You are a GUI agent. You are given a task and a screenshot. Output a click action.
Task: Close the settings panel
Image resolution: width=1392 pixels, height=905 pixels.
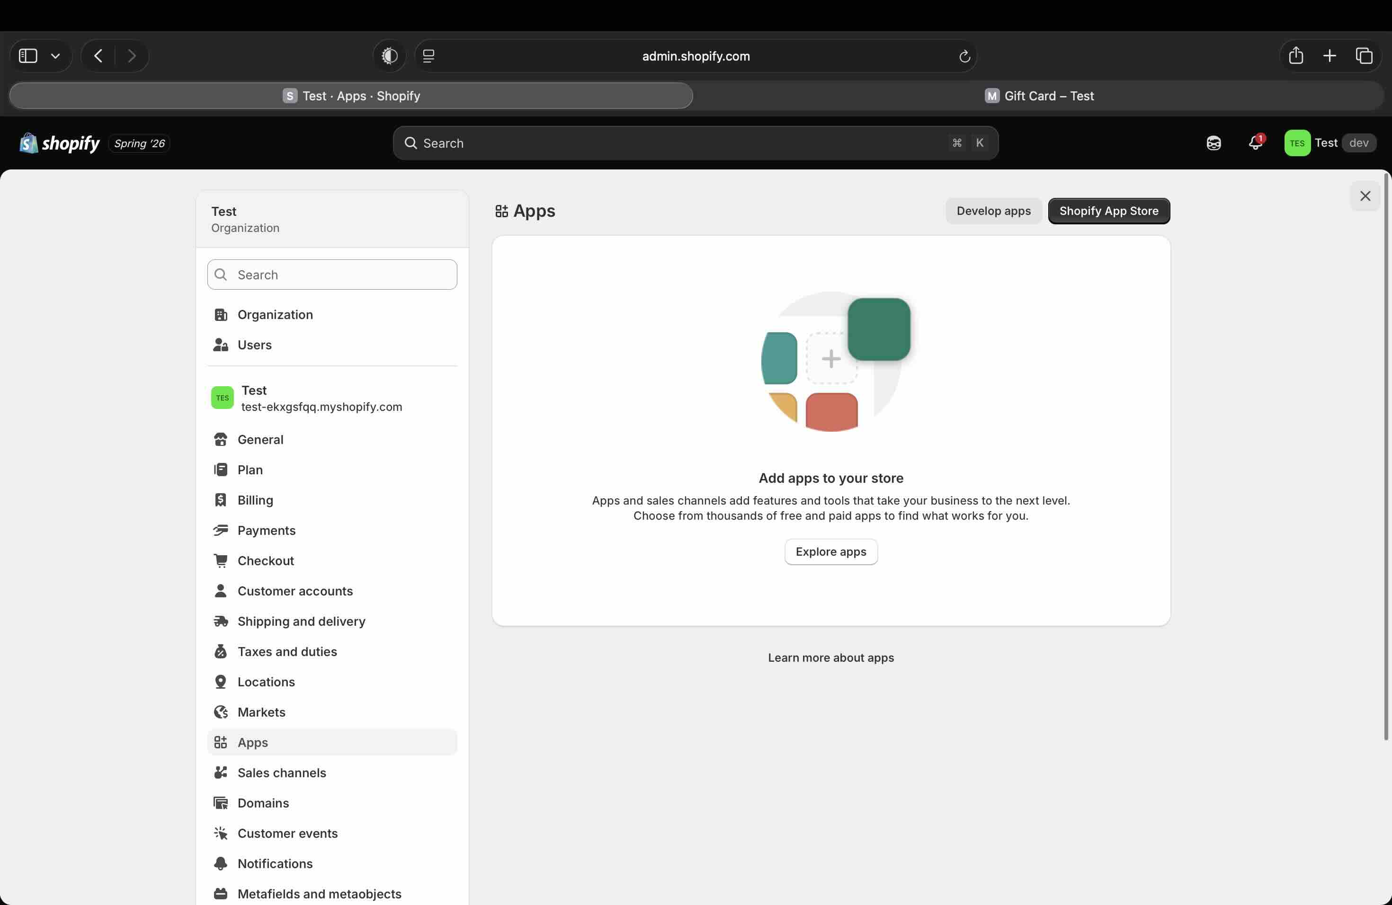[x=1365, y=196]
